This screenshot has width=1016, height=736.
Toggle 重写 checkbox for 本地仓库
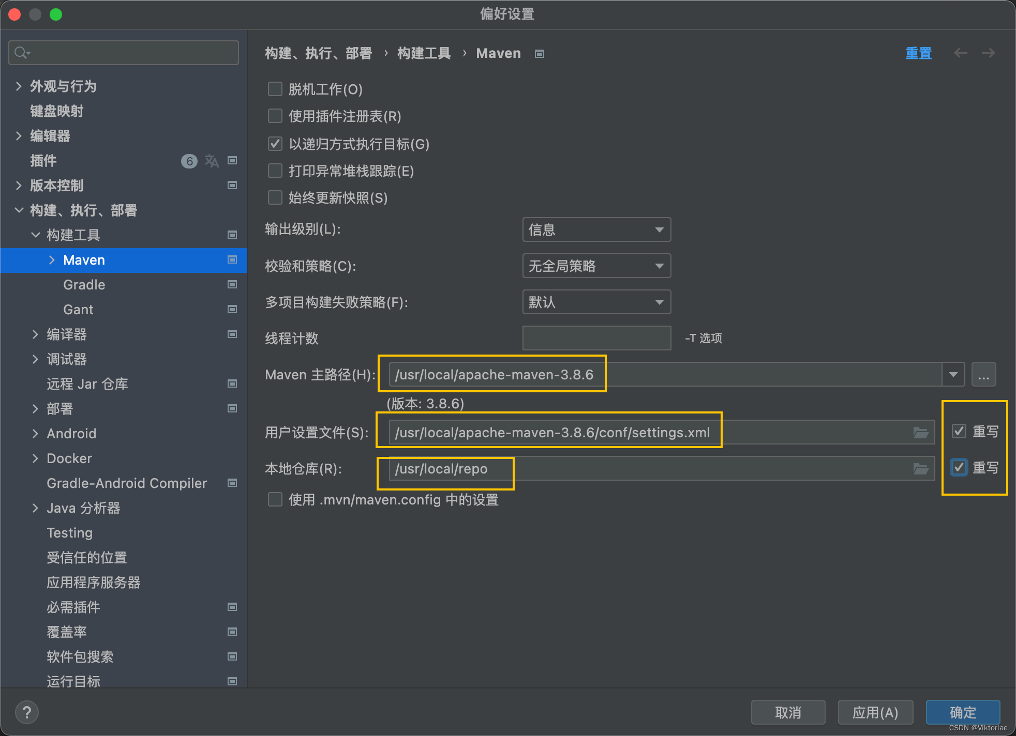959,467
